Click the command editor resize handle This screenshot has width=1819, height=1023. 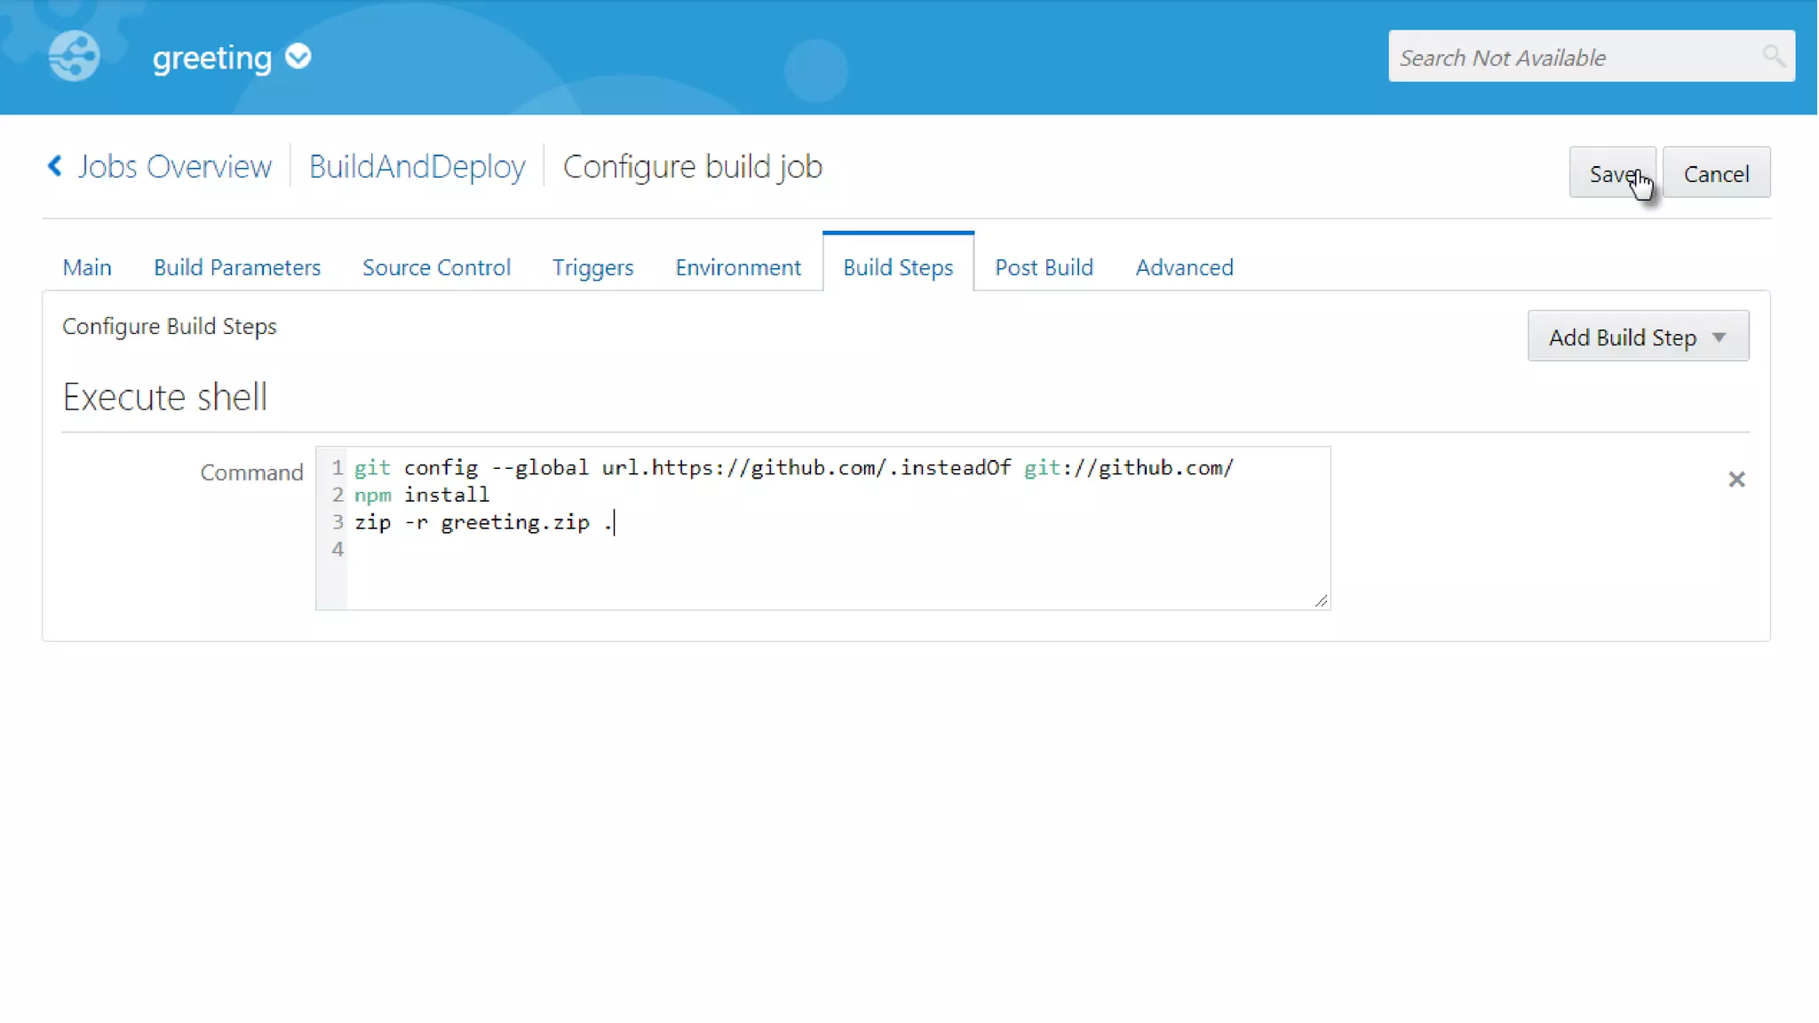1321,601
